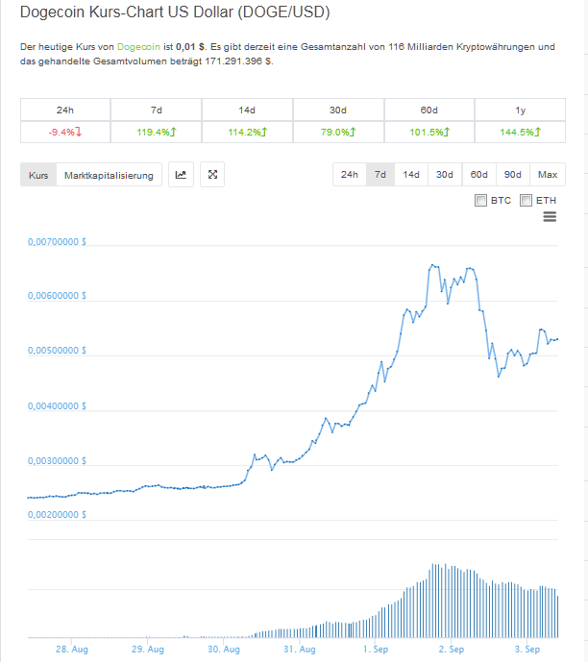Click the 1. Sep date label
Viewport: 588px width, 662px height.
point(376,650)
